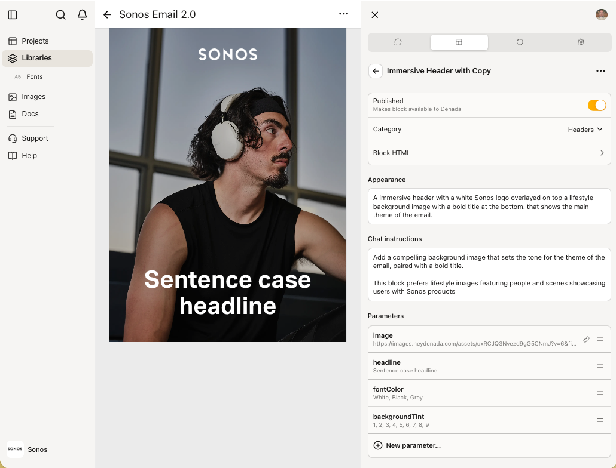Screen dimensions: 616x468
Task: Edit the Appearance description text
Action: pos(489,207)
